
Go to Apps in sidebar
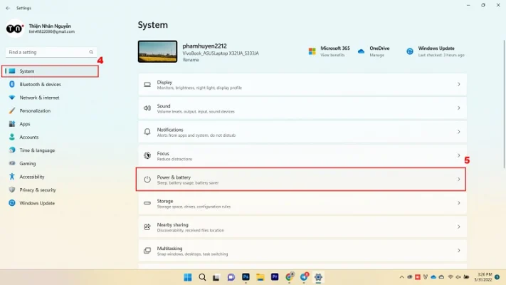point(24,124)
